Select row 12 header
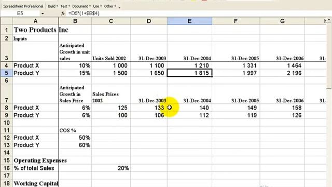 (6, 138)
